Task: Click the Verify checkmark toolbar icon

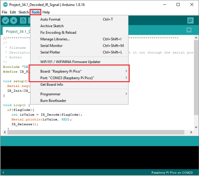Action: pos(5,20)
